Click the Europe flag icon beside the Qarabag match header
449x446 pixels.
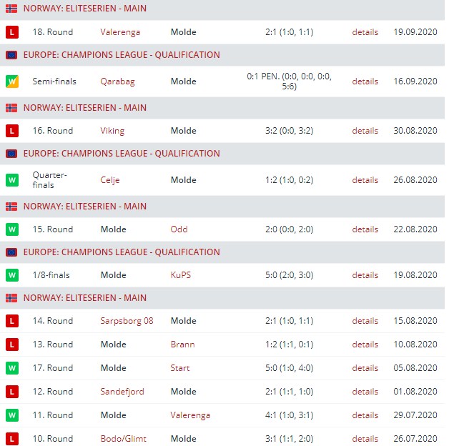click(11, 55)
